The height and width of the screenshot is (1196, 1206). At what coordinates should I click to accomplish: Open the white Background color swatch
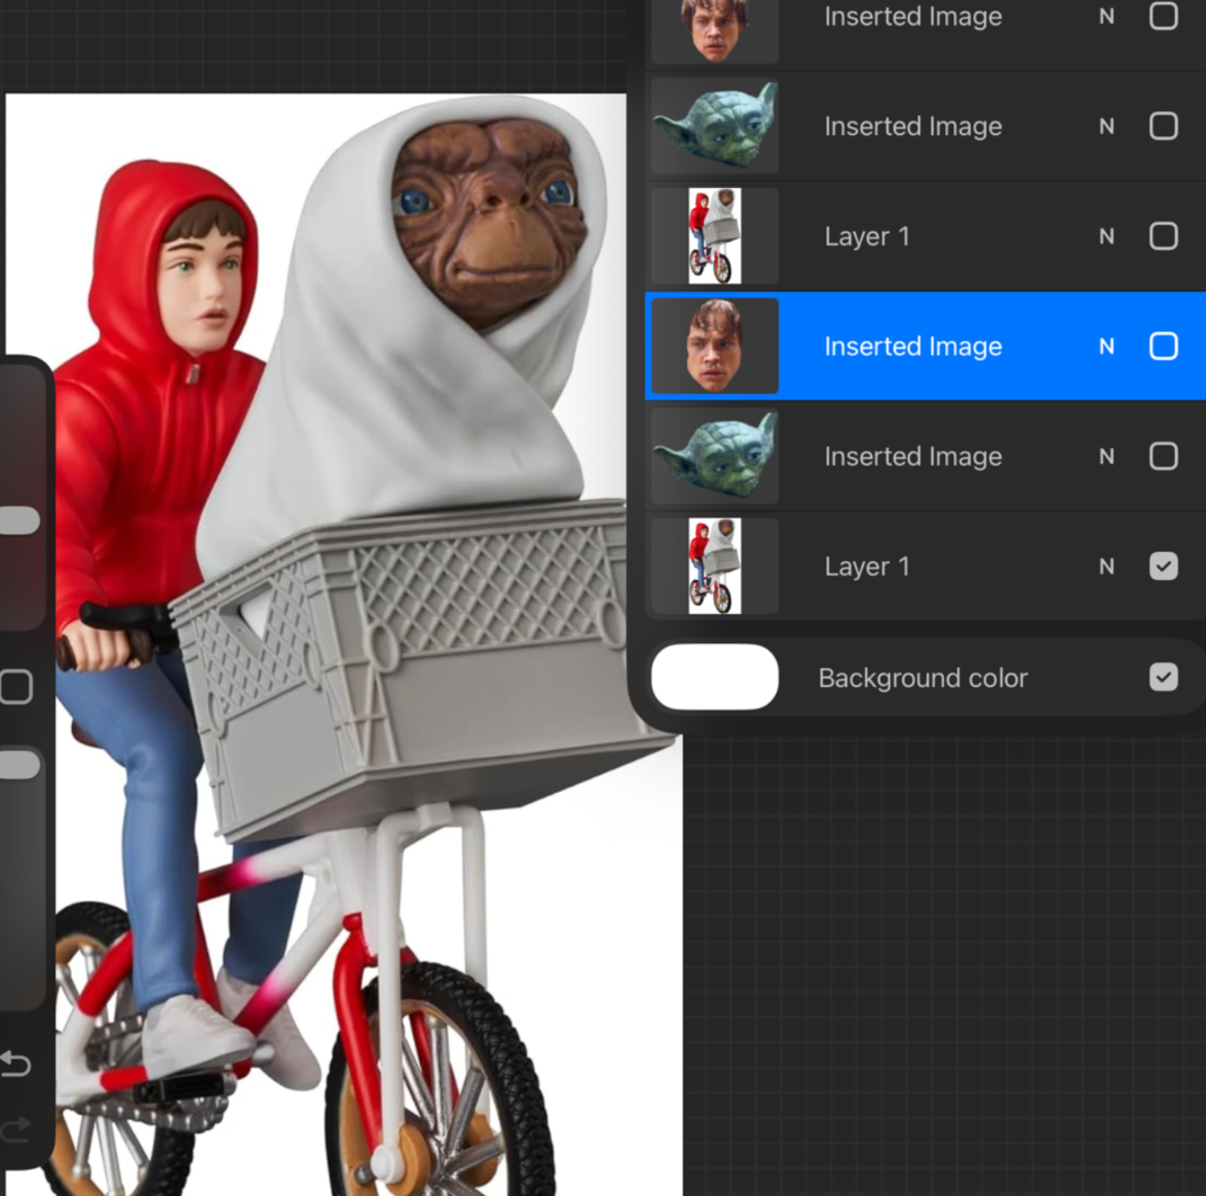coord(715,677)
